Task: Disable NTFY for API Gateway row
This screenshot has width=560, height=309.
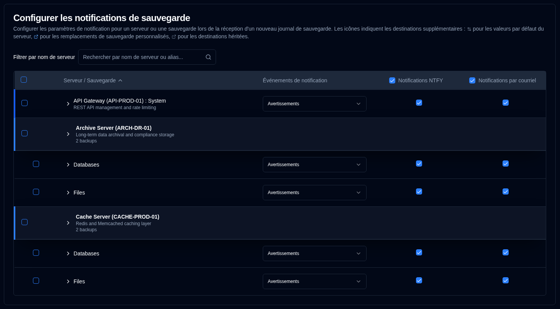Action: (x=419, y=103)
